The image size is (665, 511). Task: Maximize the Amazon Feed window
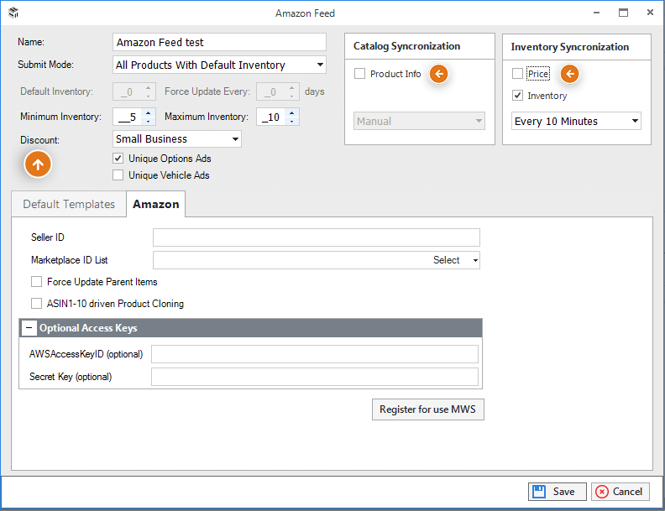[x=623, y=13]
